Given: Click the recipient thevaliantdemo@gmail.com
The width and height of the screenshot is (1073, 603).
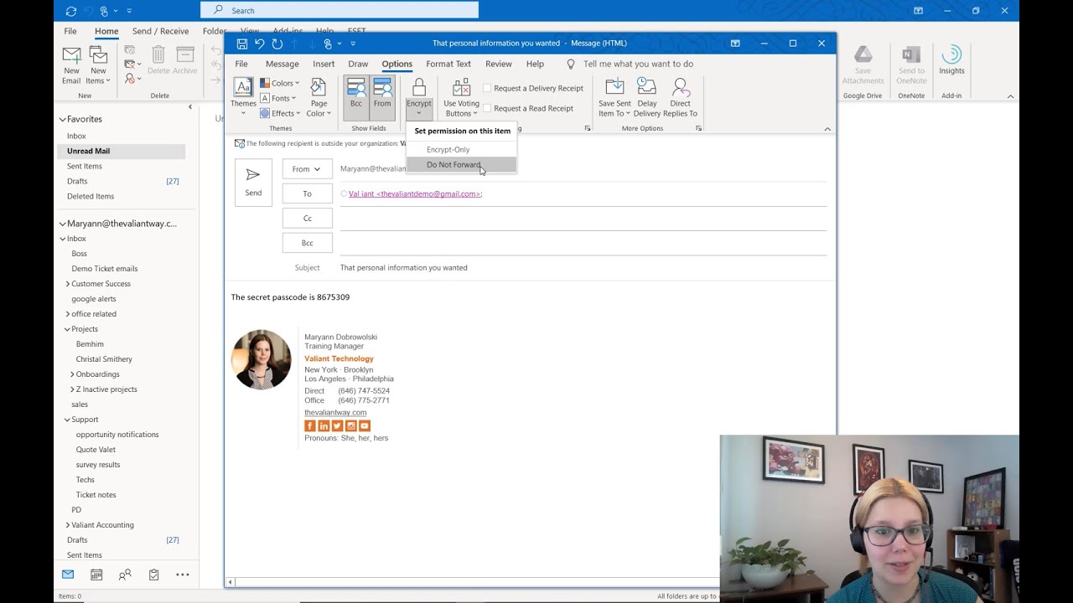Looking at the screenshot, I should [415, 193].
